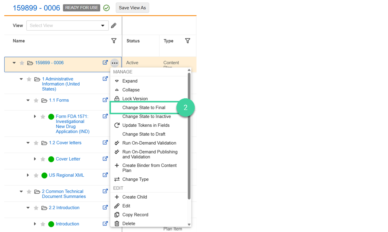Screen dimensions: 388x232
Task: Select Run On-Demand Validation
Action: [149, 143]
